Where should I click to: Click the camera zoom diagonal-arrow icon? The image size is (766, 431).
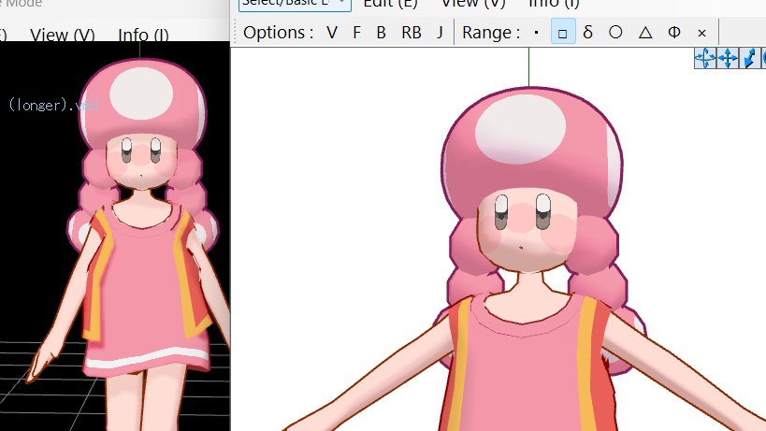point(749,58)
